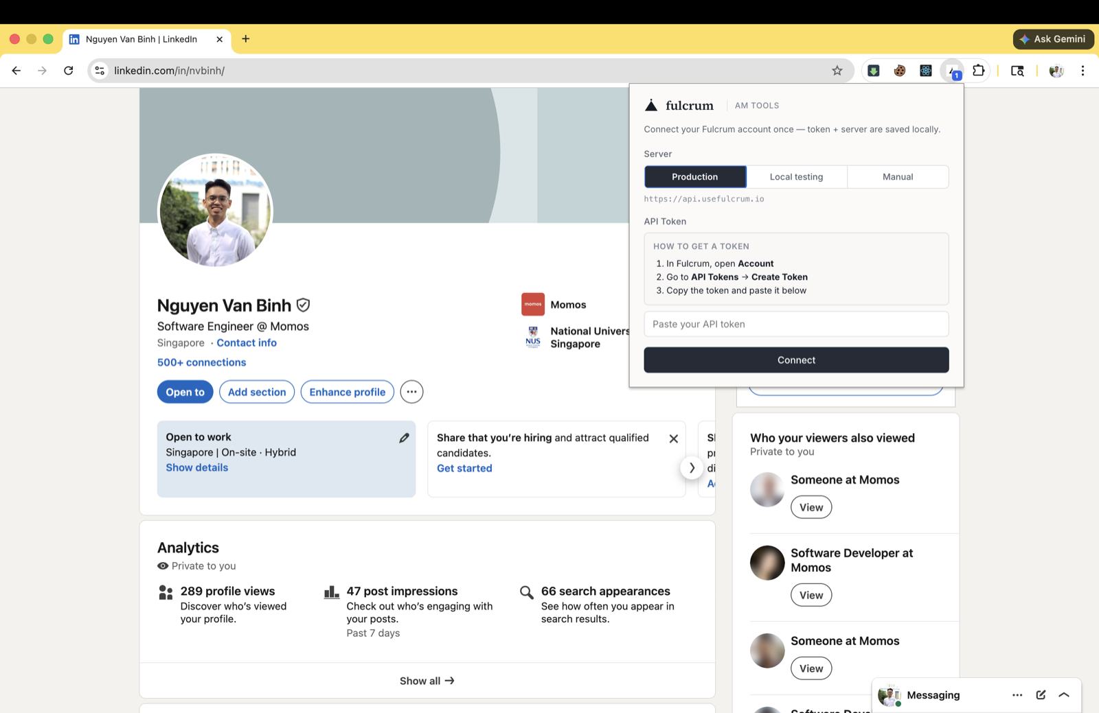
Task: Click the Ask Gemini button
Action: tap(1054, 39)
